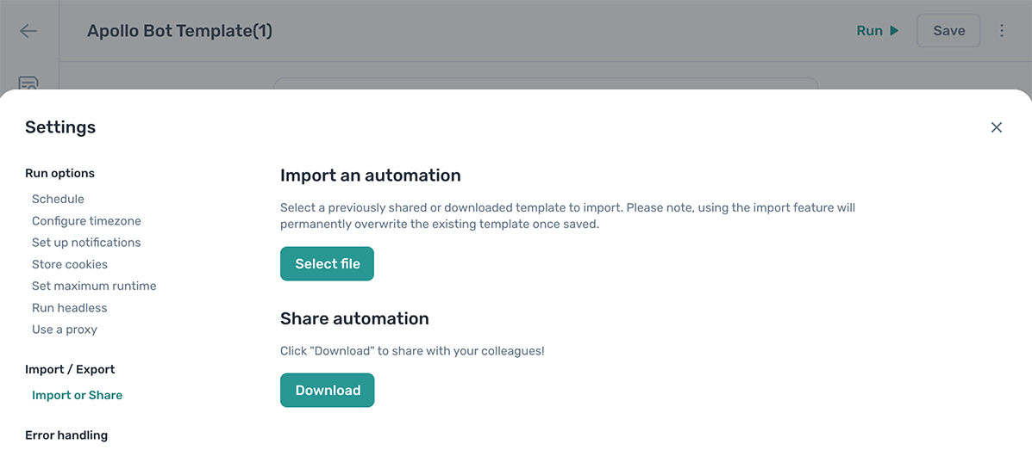Click the Select file button

click(327, 263)
